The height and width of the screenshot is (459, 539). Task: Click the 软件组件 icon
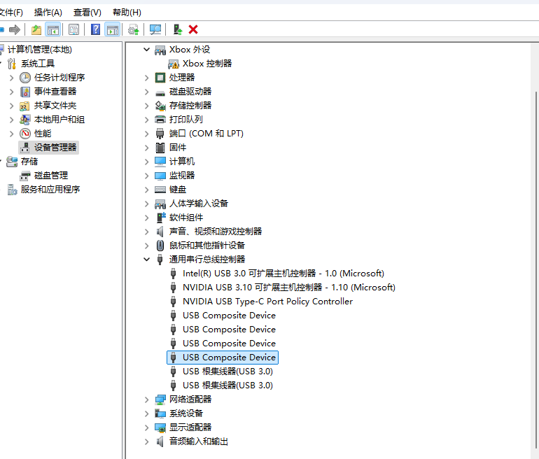coord(161,218)
